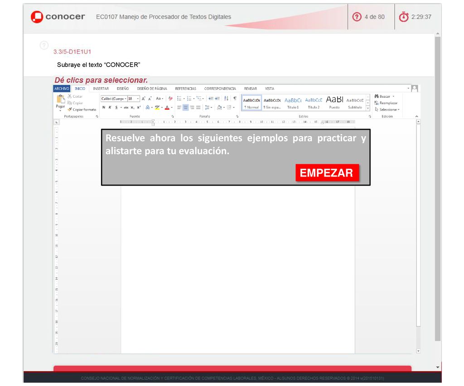This screenshot has width=464, height=386.
Task: Switch to the DISEÑO DE PÁGINA tab
Action: 152,89
